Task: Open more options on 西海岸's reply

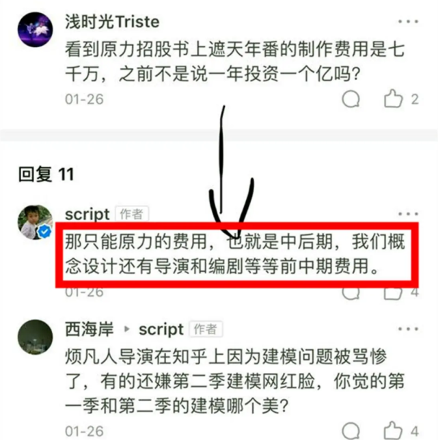Action: (x=408, y=329)
